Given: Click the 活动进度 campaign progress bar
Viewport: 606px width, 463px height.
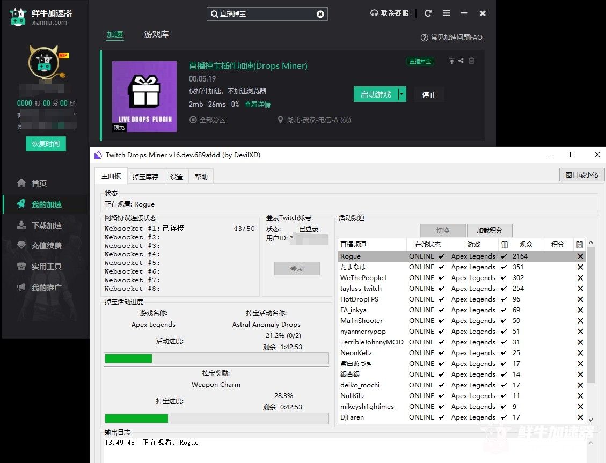Looking at the screenshot, I should 216,358.
